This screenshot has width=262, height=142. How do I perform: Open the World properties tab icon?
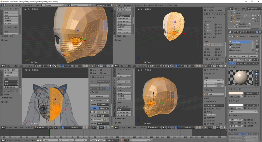[x=244, y=32]
